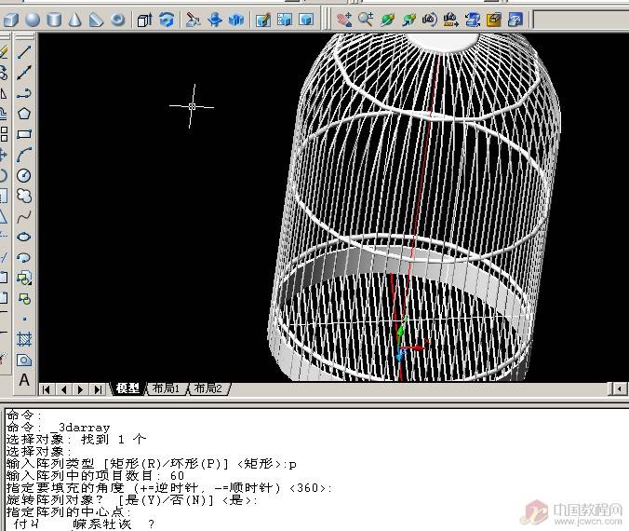The height and width of the screenshot is (531, 629).
Task: Select the Polygon drawing tool
Action: 24,114
